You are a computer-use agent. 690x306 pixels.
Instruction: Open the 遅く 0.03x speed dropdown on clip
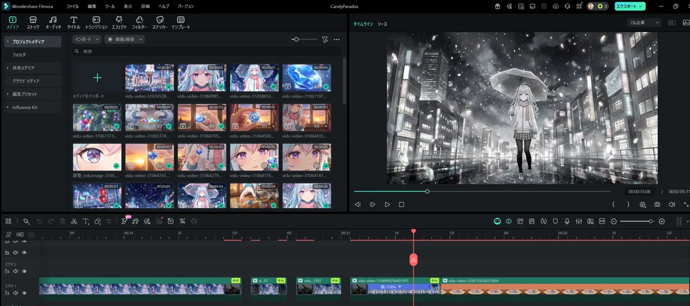[x=398, y=286]
